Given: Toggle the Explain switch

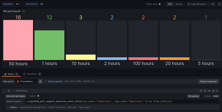Looking at the screenshot, I should point(39,96).
